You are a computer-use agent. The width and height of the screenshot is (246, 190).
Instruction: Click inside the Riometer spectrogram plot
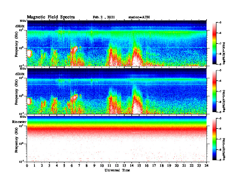pos(117,139)
